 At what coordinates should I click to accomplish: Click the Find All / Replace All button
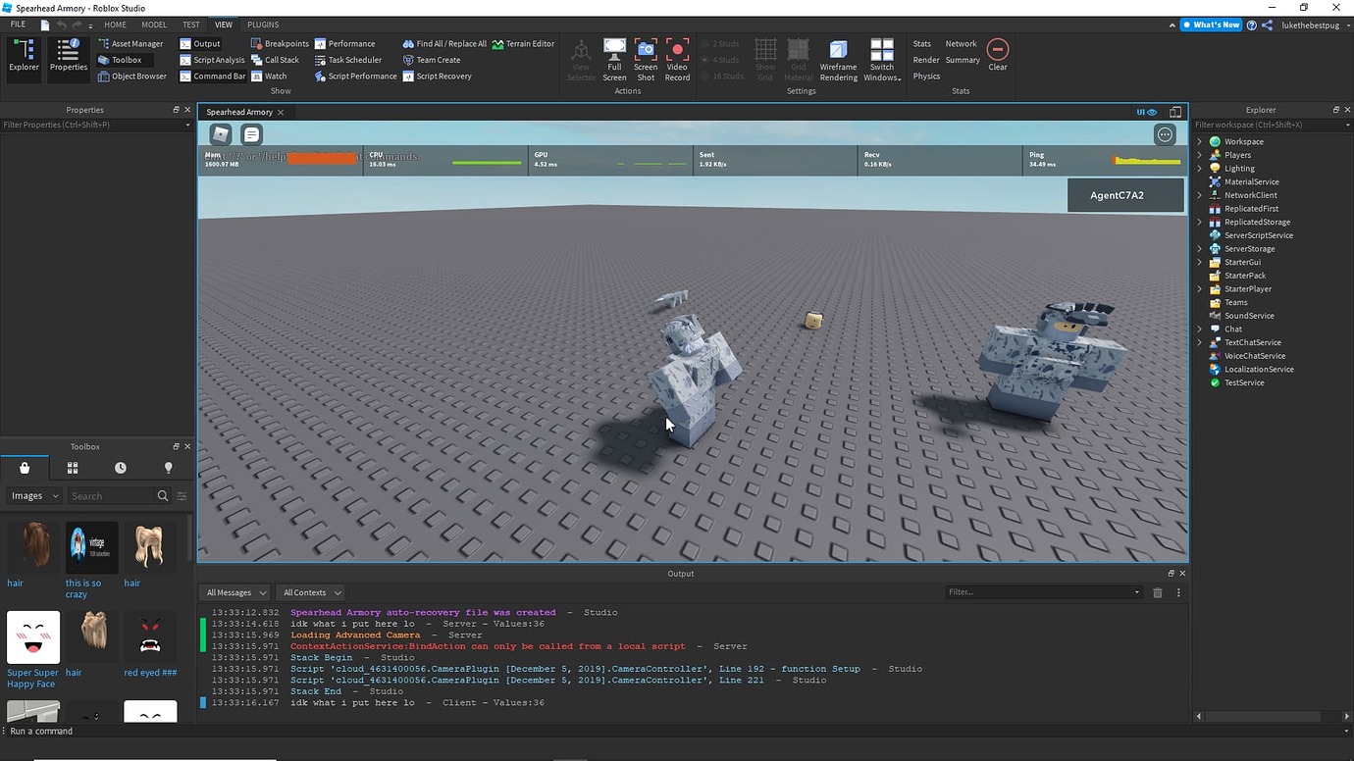click(444, 43)
